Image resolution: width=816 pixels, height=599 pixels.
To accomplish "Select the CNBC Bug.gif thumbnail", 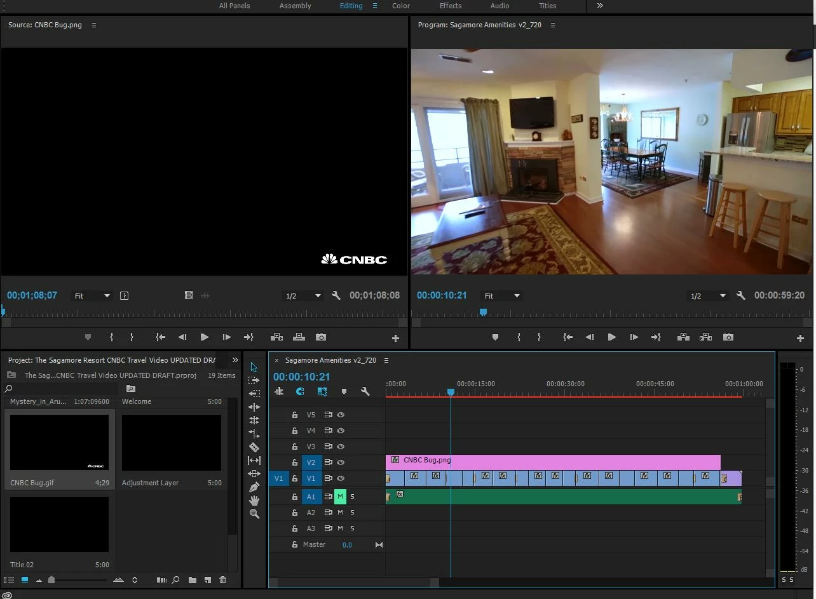I will click(x=59, y=443).
